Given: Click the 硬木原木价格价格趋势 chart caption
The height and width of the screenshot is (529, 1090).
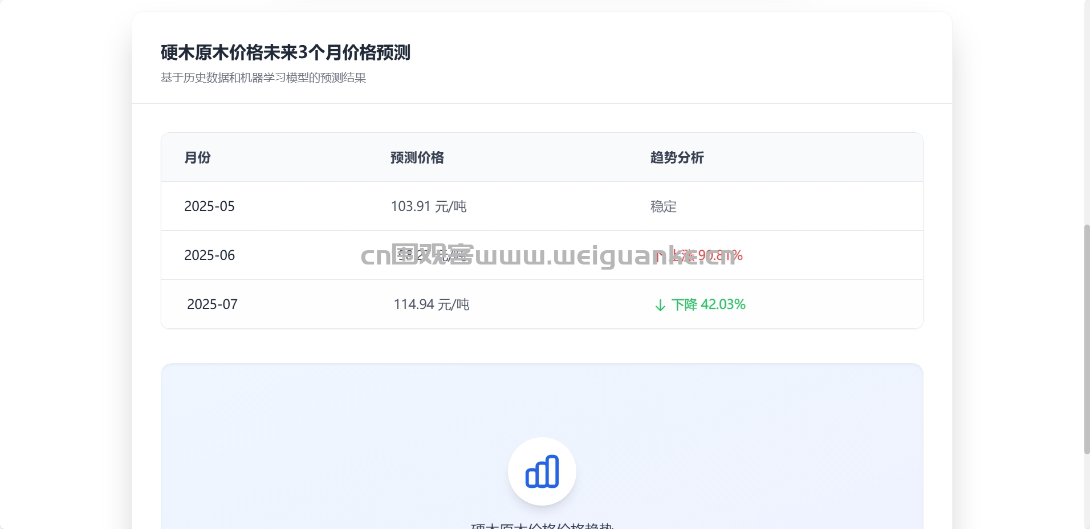Looking at the screenshot, I should (x=542, y=526).
